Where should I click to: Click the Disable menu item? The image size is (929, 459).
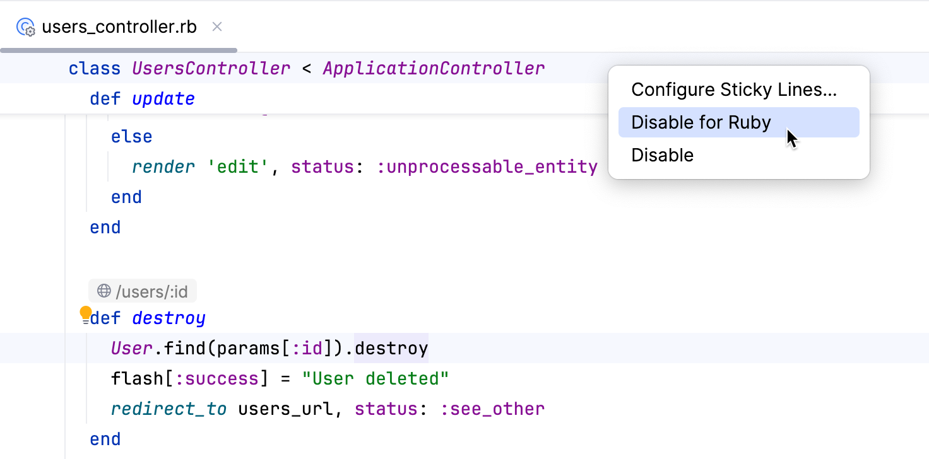[x=662, y=155]
